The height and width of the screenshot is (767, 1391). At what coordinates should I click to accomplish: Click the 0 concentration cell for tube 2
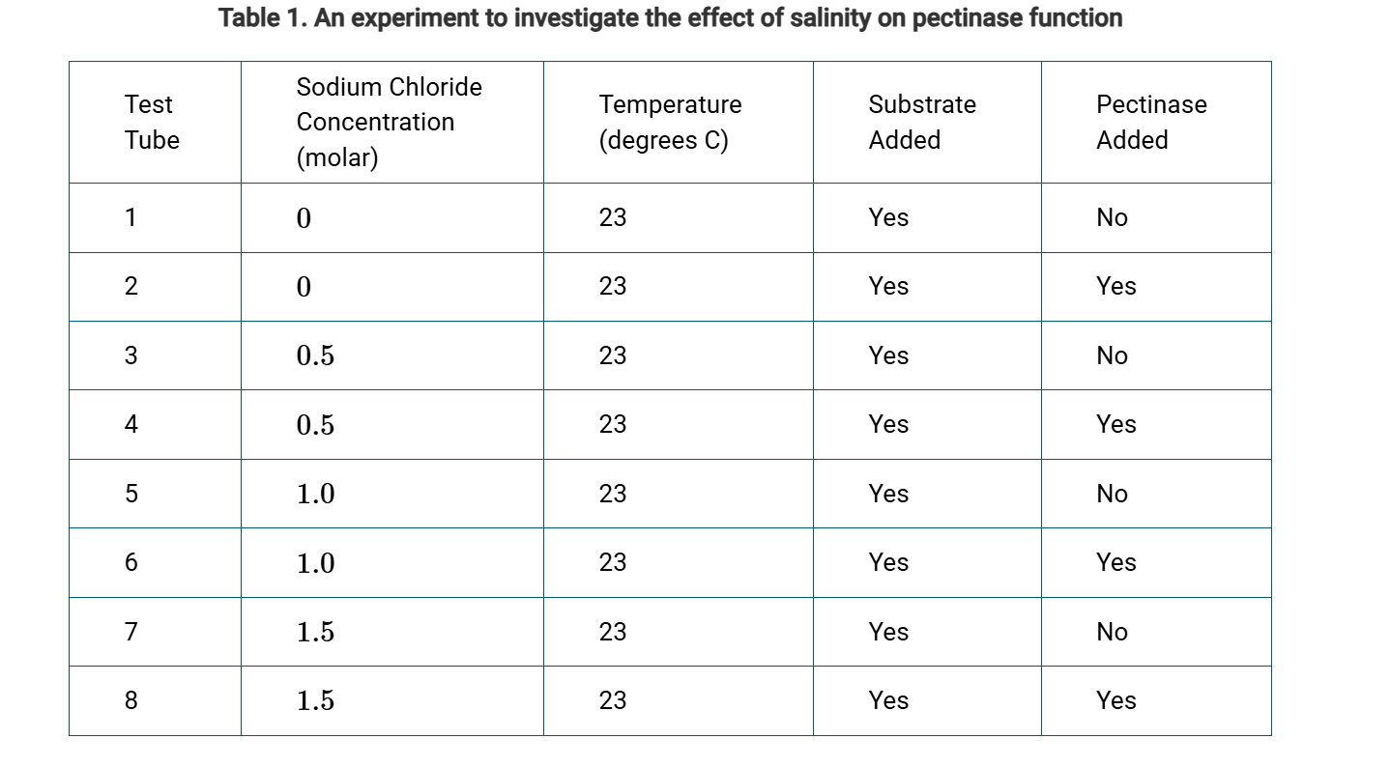(304, 287)
